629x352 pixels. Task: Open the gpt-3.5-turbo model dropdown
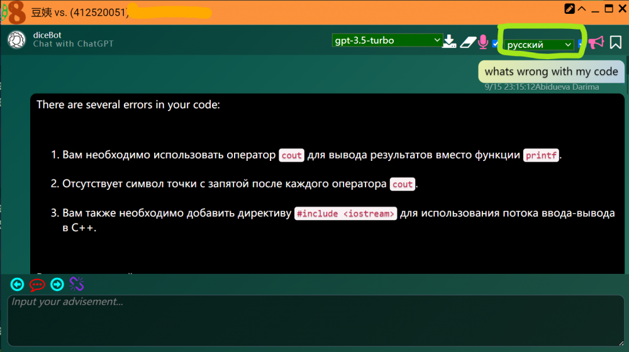(x=387, y=40)
